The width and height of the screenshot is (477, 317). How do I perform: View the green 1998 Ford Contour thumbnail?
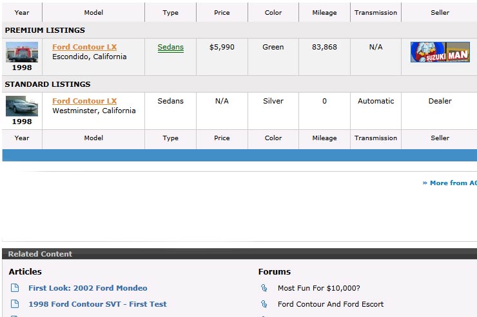[x=22, y=52]
